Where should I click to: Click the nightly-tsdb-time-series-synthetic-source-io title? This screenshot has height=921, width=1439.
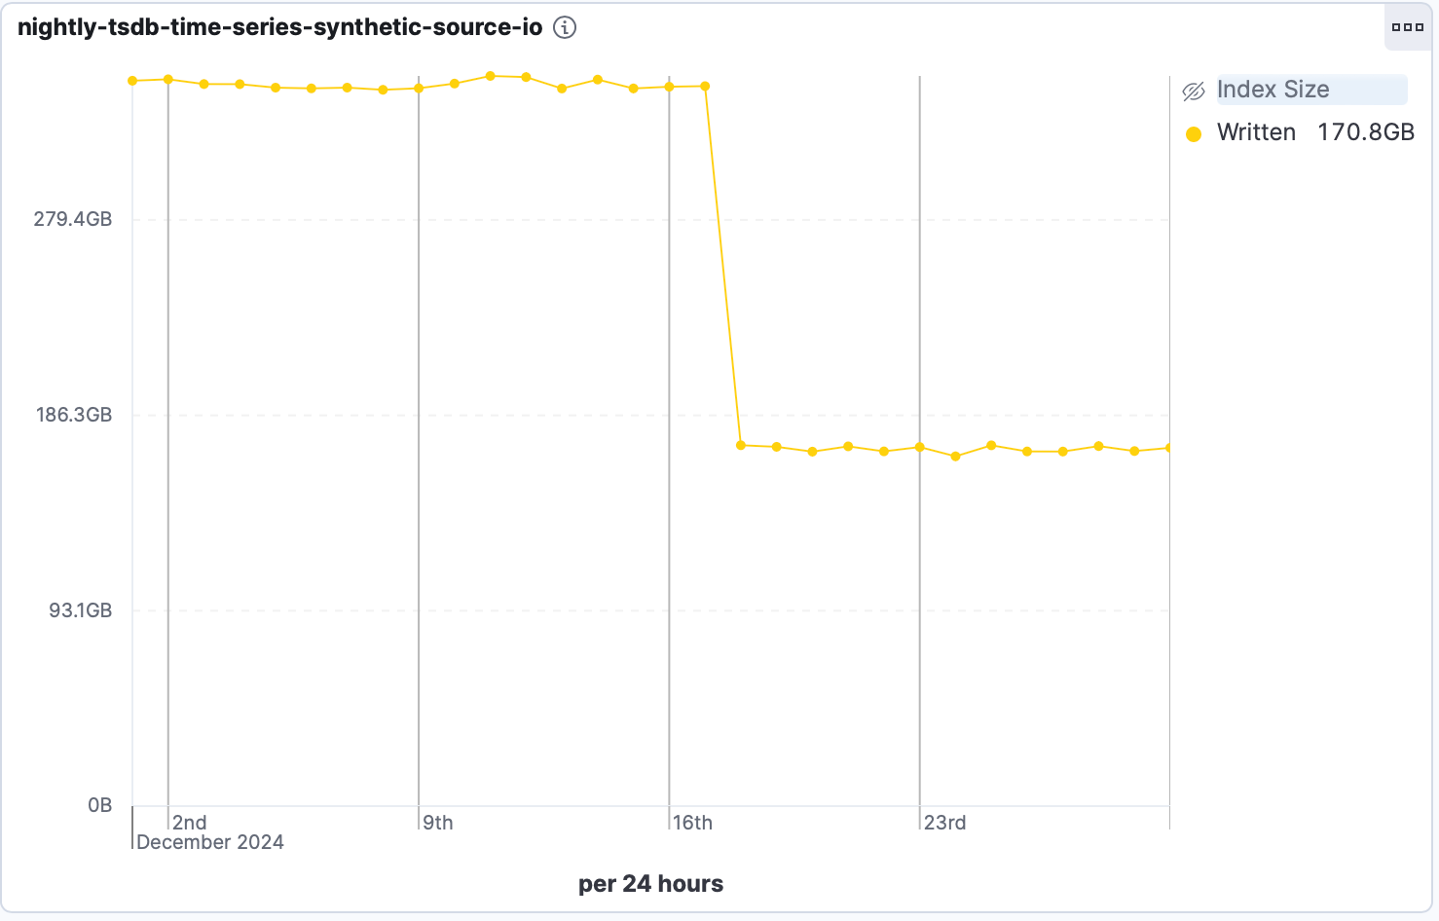[278, 27]
